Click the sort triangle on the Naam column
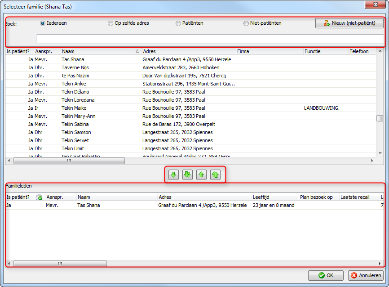Viewport: 389px width, 287px height. coord(137,51)
